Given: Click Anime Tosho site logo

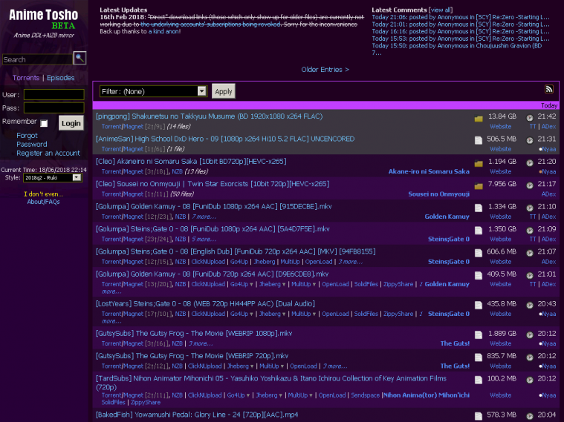Looking at the screenshot, I should (44, 15).
